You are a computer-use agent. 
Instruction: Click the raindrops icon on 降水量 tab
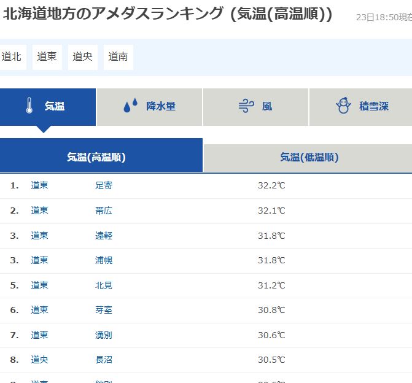131,106
